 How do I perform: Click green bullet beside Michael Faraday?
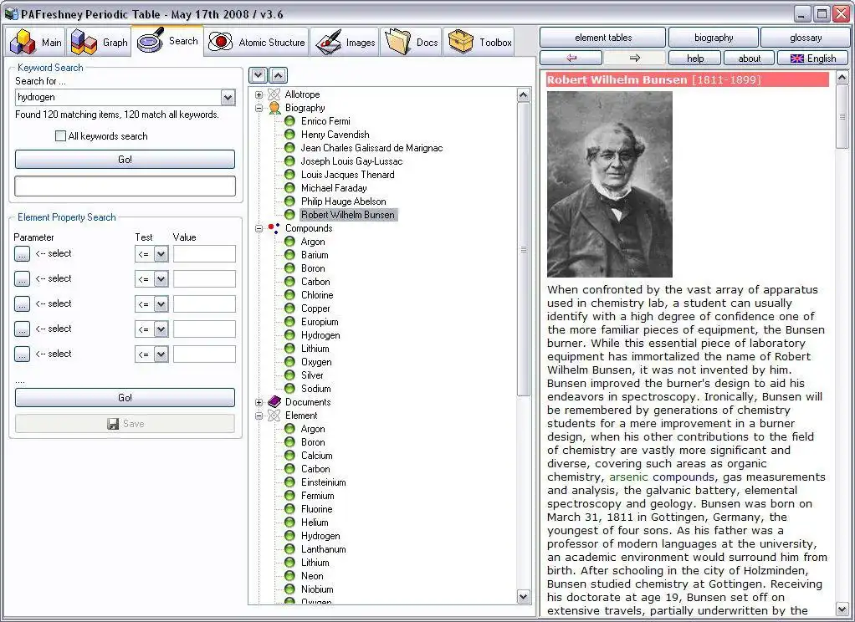click(x=289, y=187)
